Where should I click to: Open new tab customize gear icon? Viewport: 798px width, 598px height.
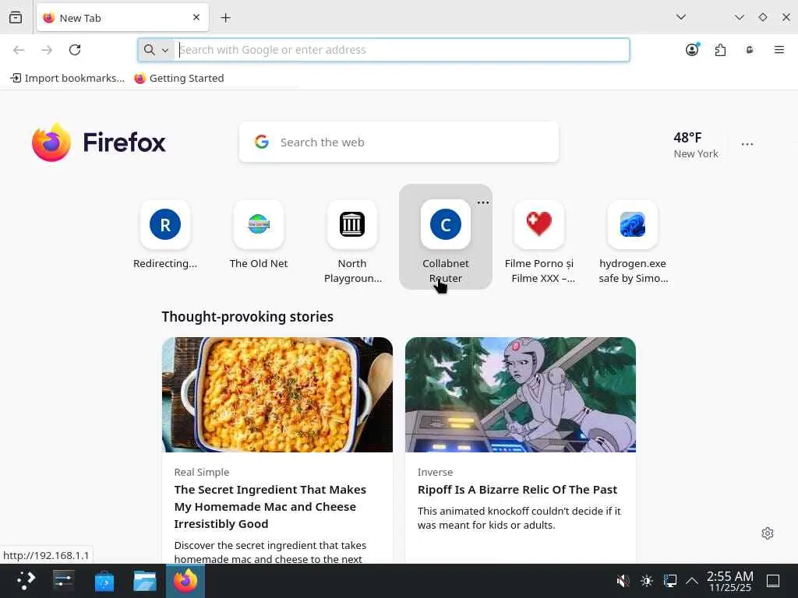[x=768, y=533]
